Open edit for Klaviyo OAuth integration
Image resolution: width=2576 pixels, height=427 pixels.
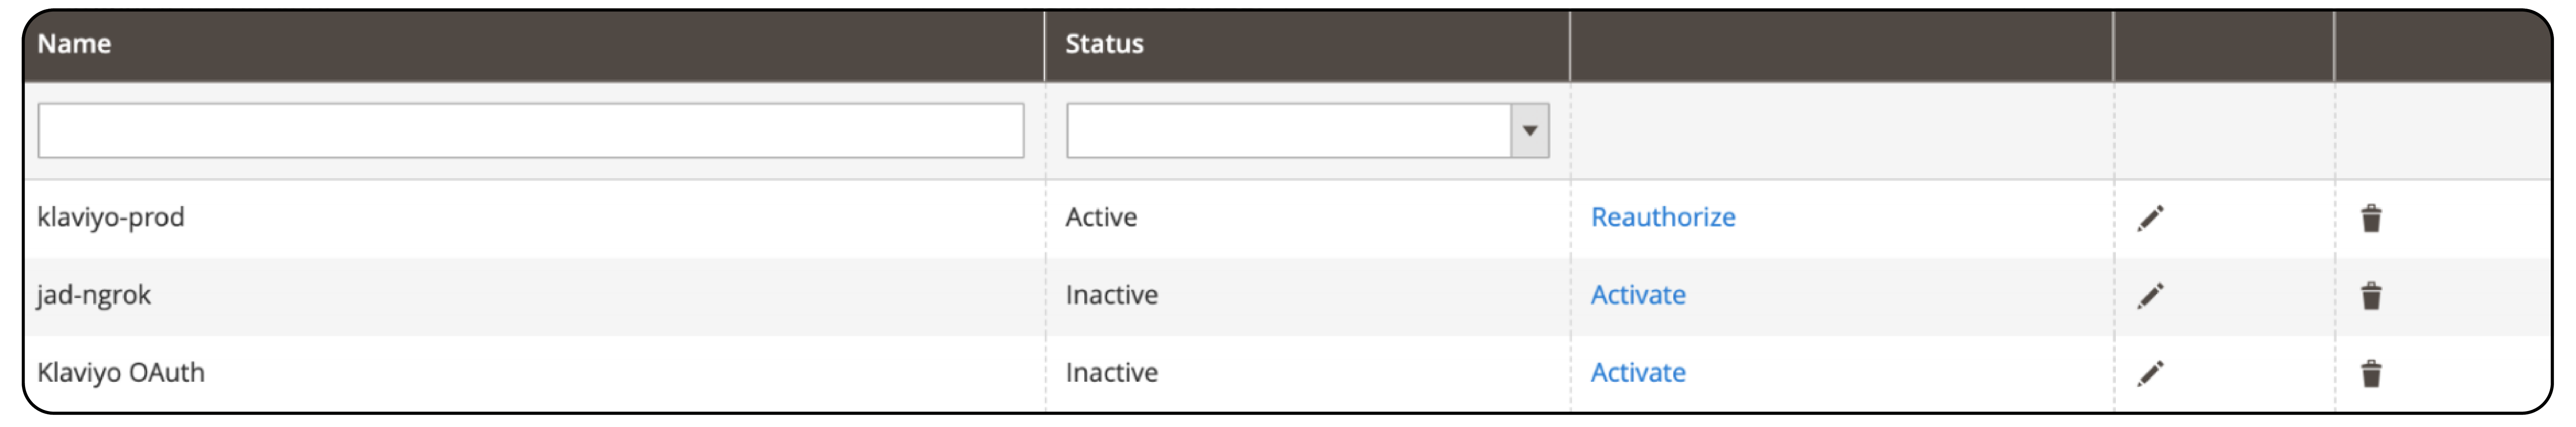(2150, 373)
